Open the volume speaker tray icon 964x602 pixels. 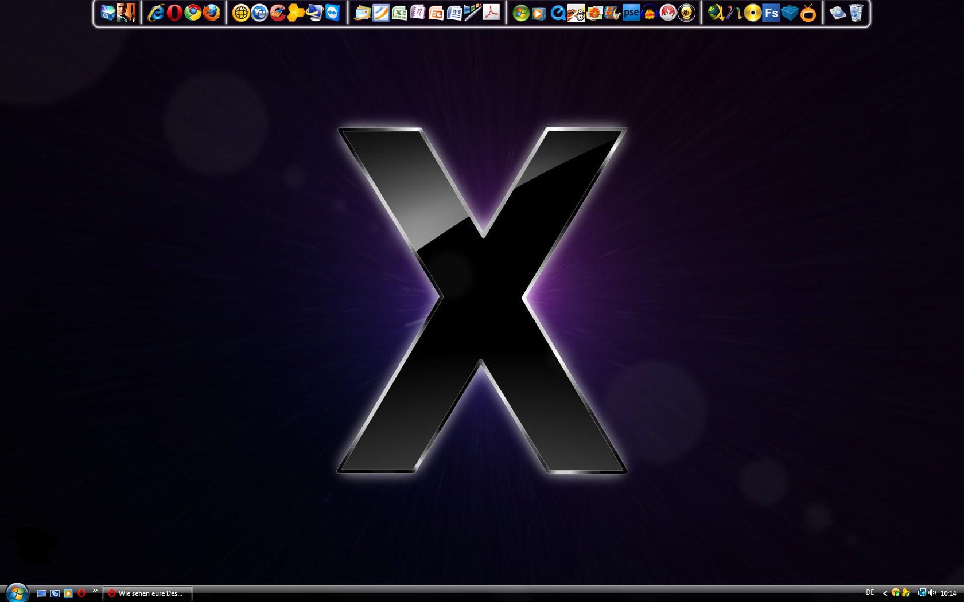(x=932, y=593)
